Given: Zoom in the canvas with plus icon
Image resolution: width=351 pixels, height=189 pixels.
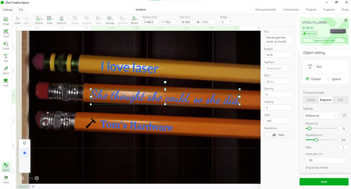Looking at the screenshot, I should pos(37,178).
